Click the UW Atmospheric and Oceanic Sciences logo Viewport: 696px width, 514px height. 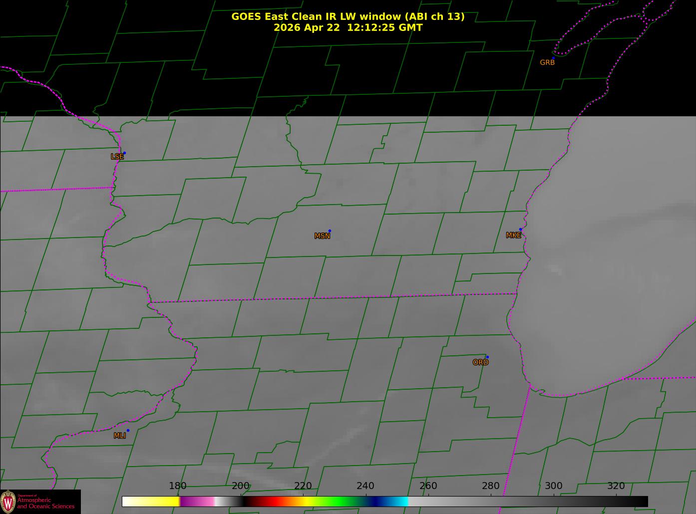pos(40,502)
